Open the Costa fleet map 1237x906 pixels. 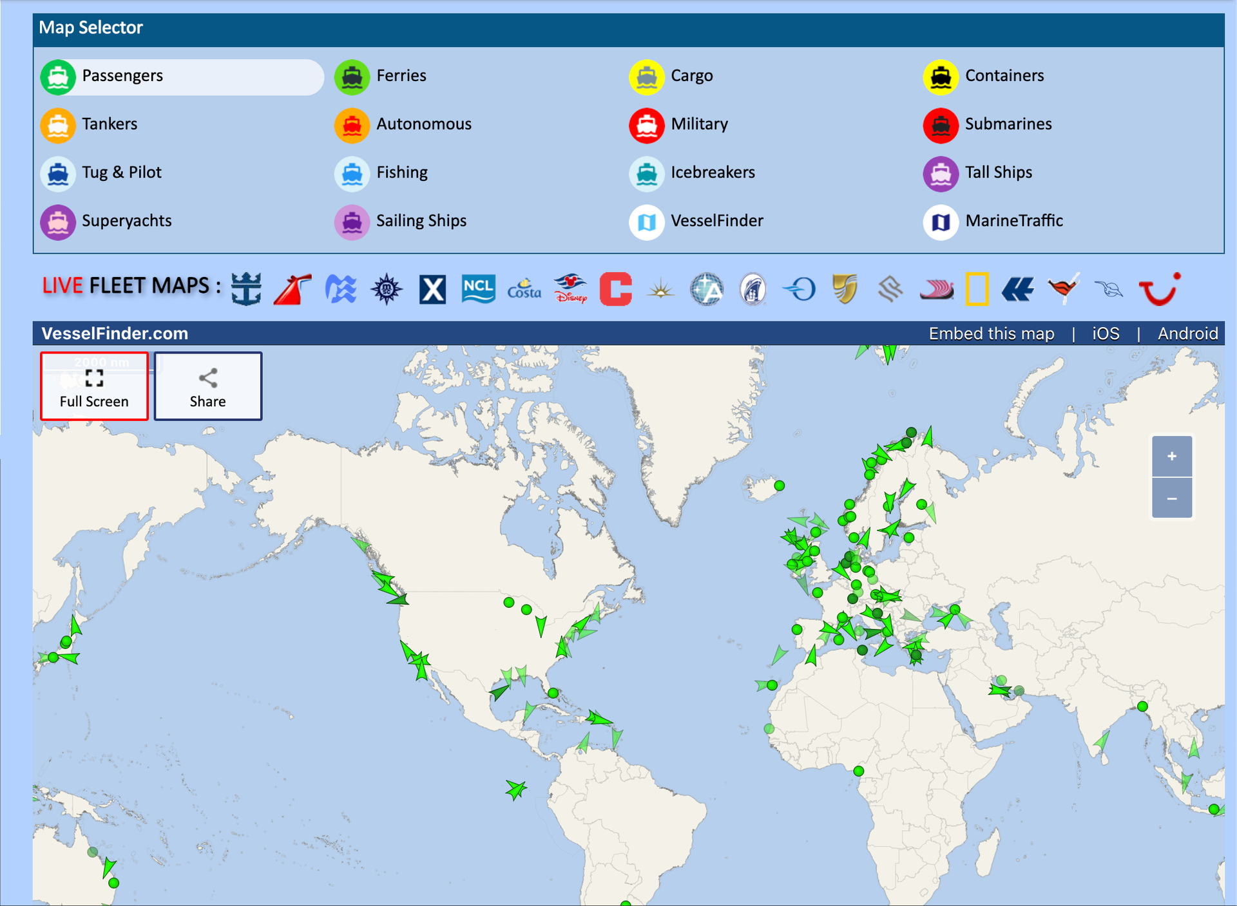pos(523,290)
